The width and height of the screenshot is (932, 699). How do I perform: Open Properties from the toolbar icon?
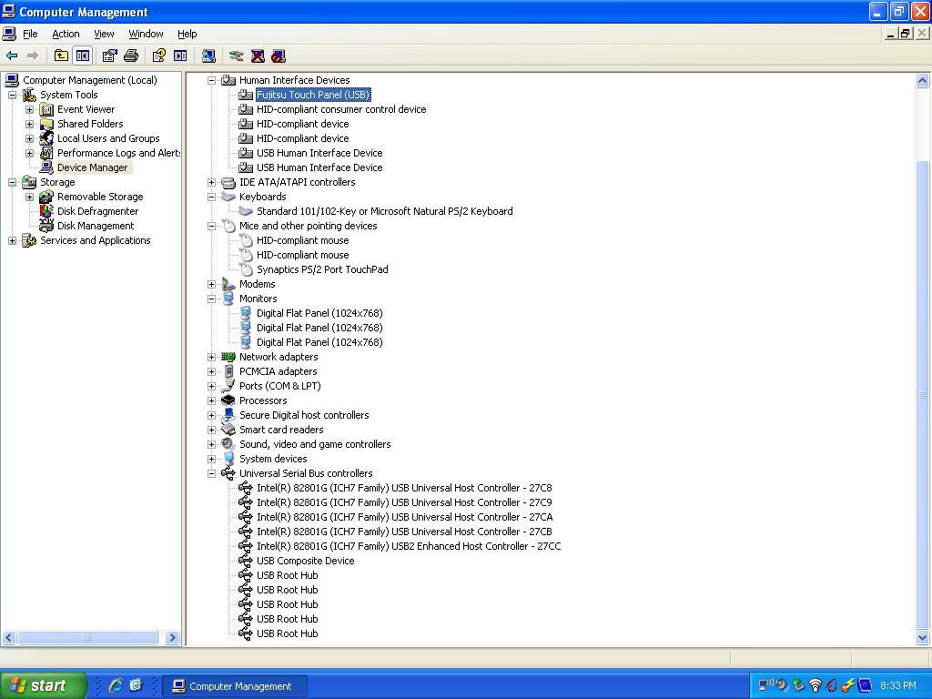click(109, 56)
